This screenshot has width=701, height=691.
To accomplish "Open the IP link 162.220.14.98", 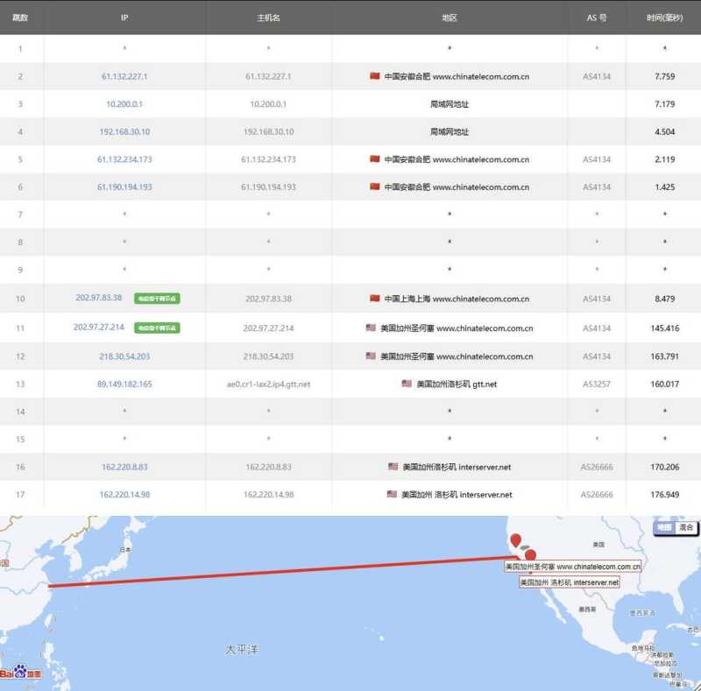I will click(124, 494).
